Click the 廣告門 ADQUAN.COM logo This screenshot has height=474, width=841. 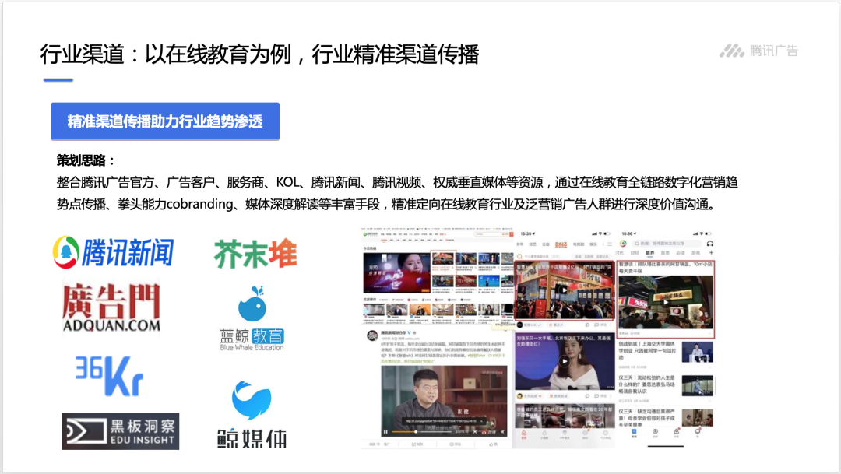click(111, 307)
